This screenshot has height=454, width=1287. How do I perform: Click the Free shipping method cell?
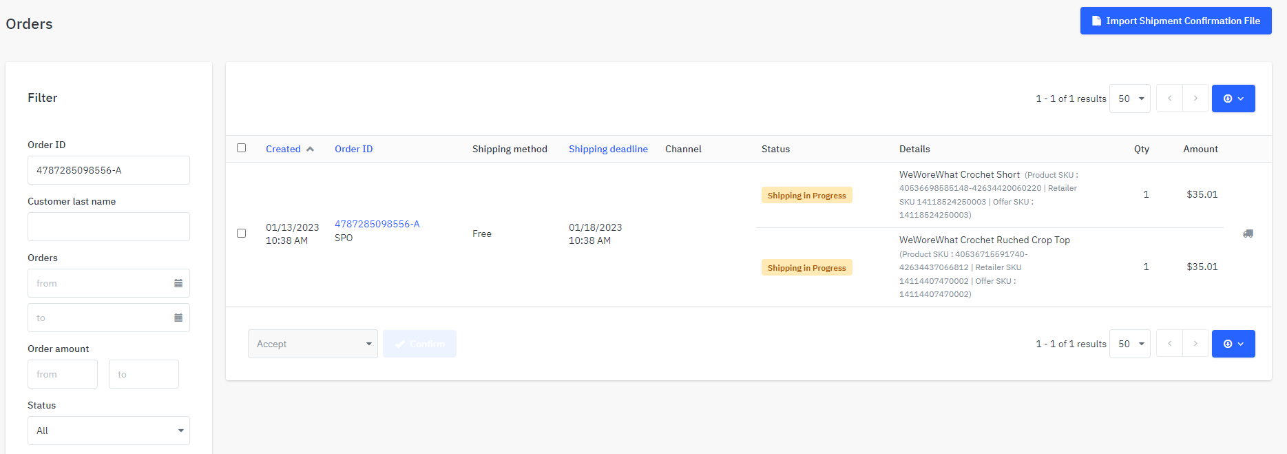pyautogui.click(x=482, y=234)
